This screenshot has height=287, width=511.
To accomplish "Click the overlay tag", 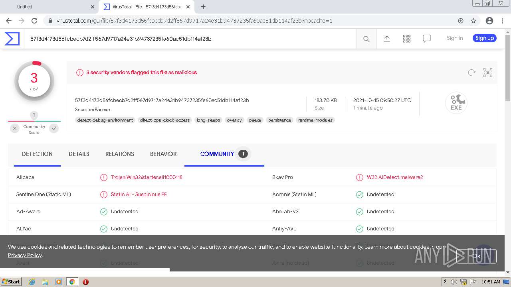I will [234, 120].
